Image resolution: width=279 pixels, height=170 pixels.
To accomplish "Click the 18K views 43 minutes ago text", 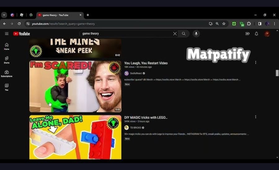I will pyautogui.click(x=138, y=67).
